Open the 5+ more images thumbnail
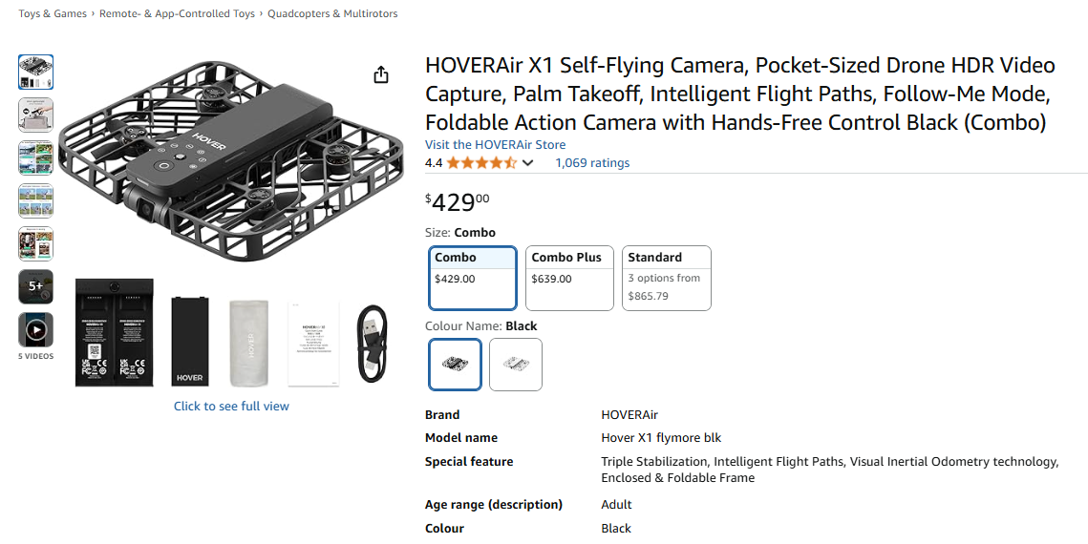 pyautogui.click(x=35, y=286)
